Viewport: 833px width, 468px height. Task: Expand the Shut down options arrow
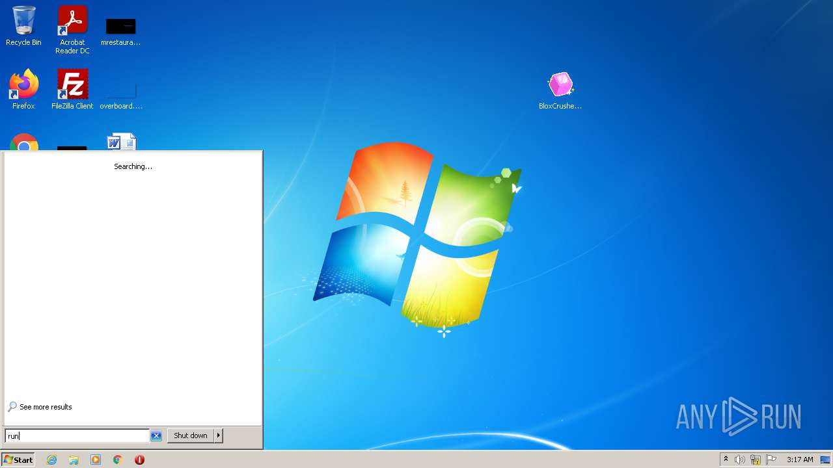[219, 435]
